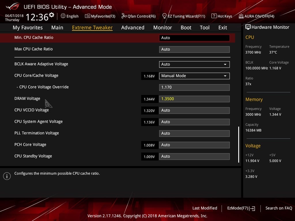Open the Hot Keys help icon

[x=214, y=16]
